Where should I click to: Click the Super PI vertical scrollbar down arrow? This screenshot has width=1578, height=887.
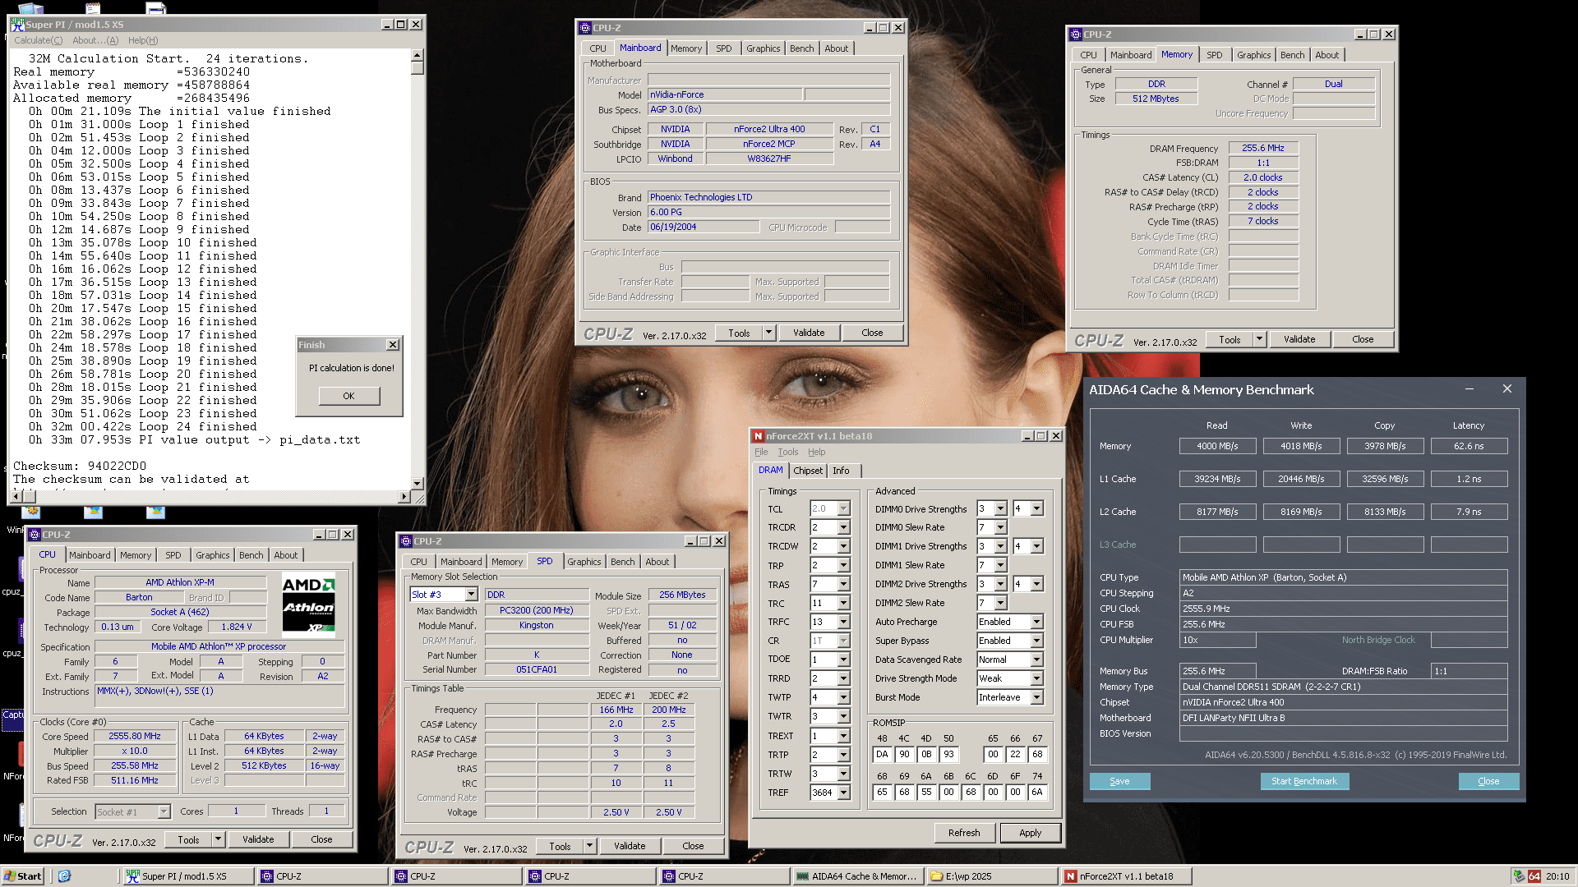click(x=418, y=484)
